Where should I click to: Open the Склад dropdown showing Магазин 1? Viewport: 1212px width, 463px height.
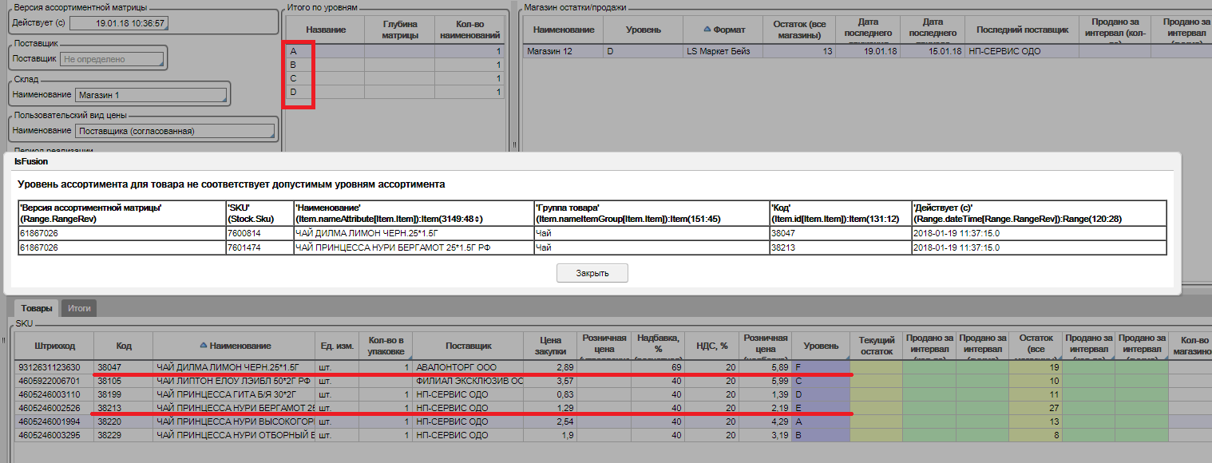[150, 95]
